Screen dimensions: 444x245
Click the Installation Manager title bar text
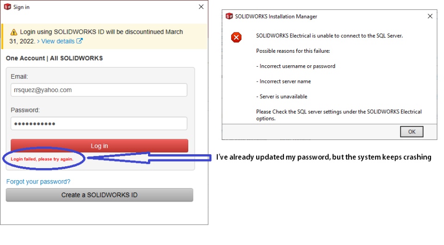point(276,16)
